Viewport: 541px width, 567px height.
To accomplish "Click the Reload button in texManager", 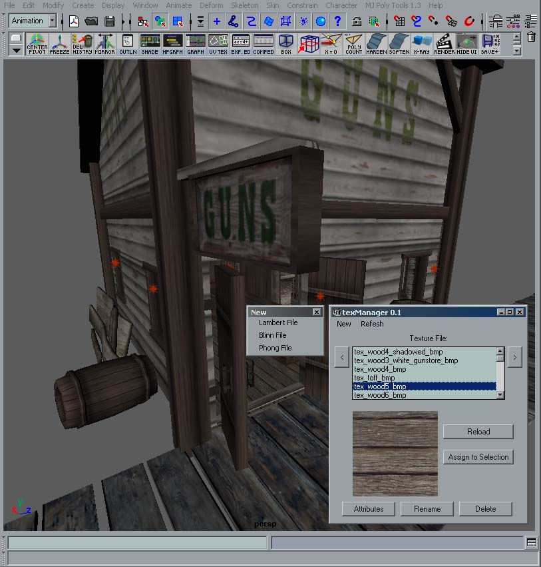I will pos(478,432).
